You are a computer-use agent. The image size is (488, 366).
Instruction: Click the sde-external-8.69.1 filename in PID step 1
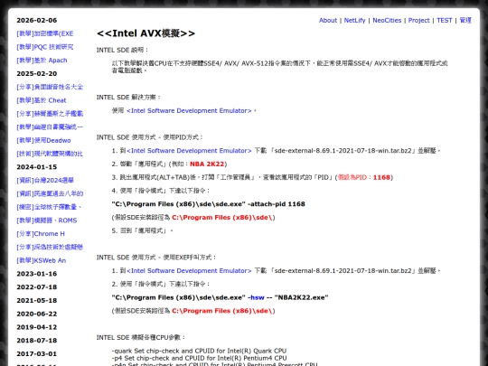[x=343, y=151]
